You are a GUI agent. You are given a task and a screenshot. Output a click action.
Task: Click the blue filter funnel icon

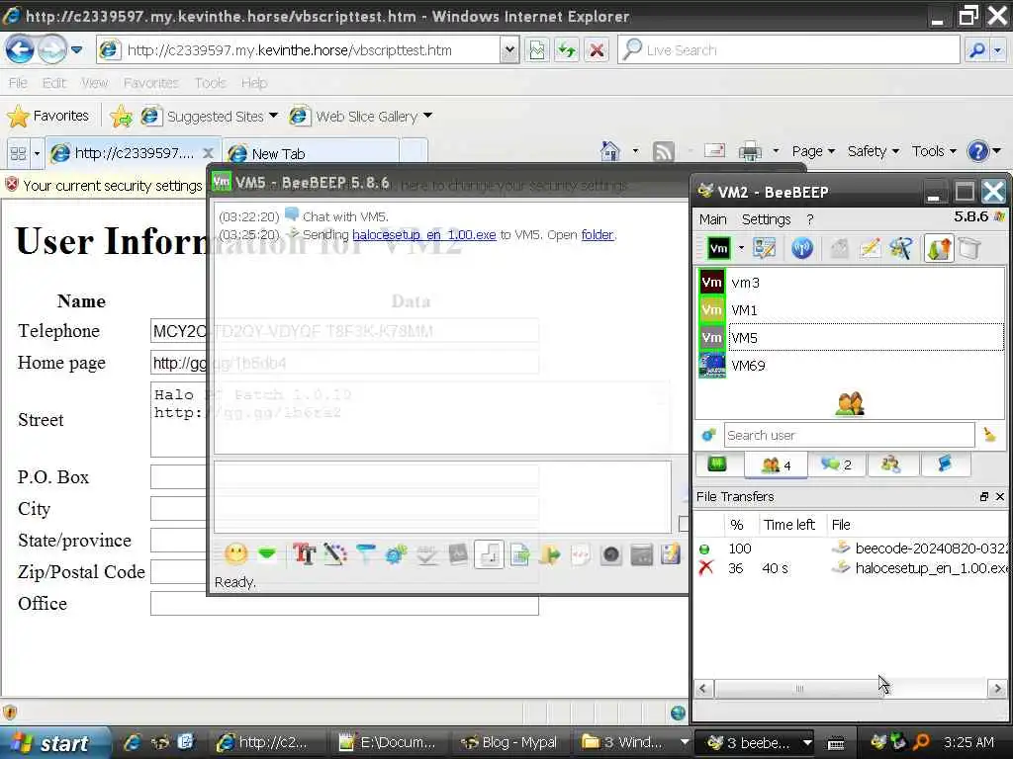click(x=366, y=553)
